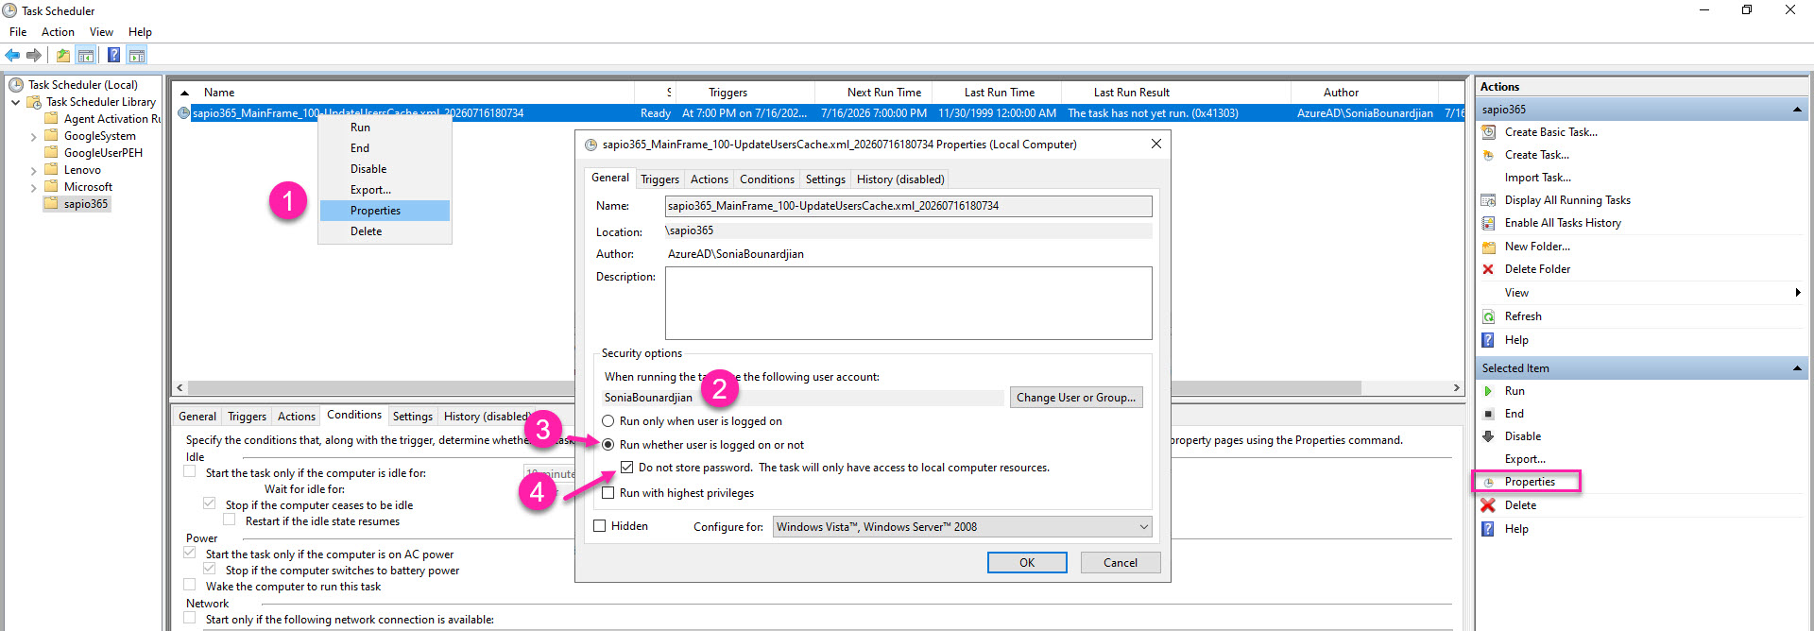Click the OK button in Properties dialog
The height and width of the screenshot is (631, 1814).
[1027, 563]
